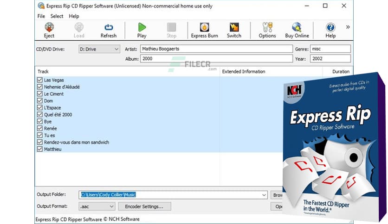Uncheck the Bye track
The width and height of the screenshot is (388, 224).
(x=39, y=121)
